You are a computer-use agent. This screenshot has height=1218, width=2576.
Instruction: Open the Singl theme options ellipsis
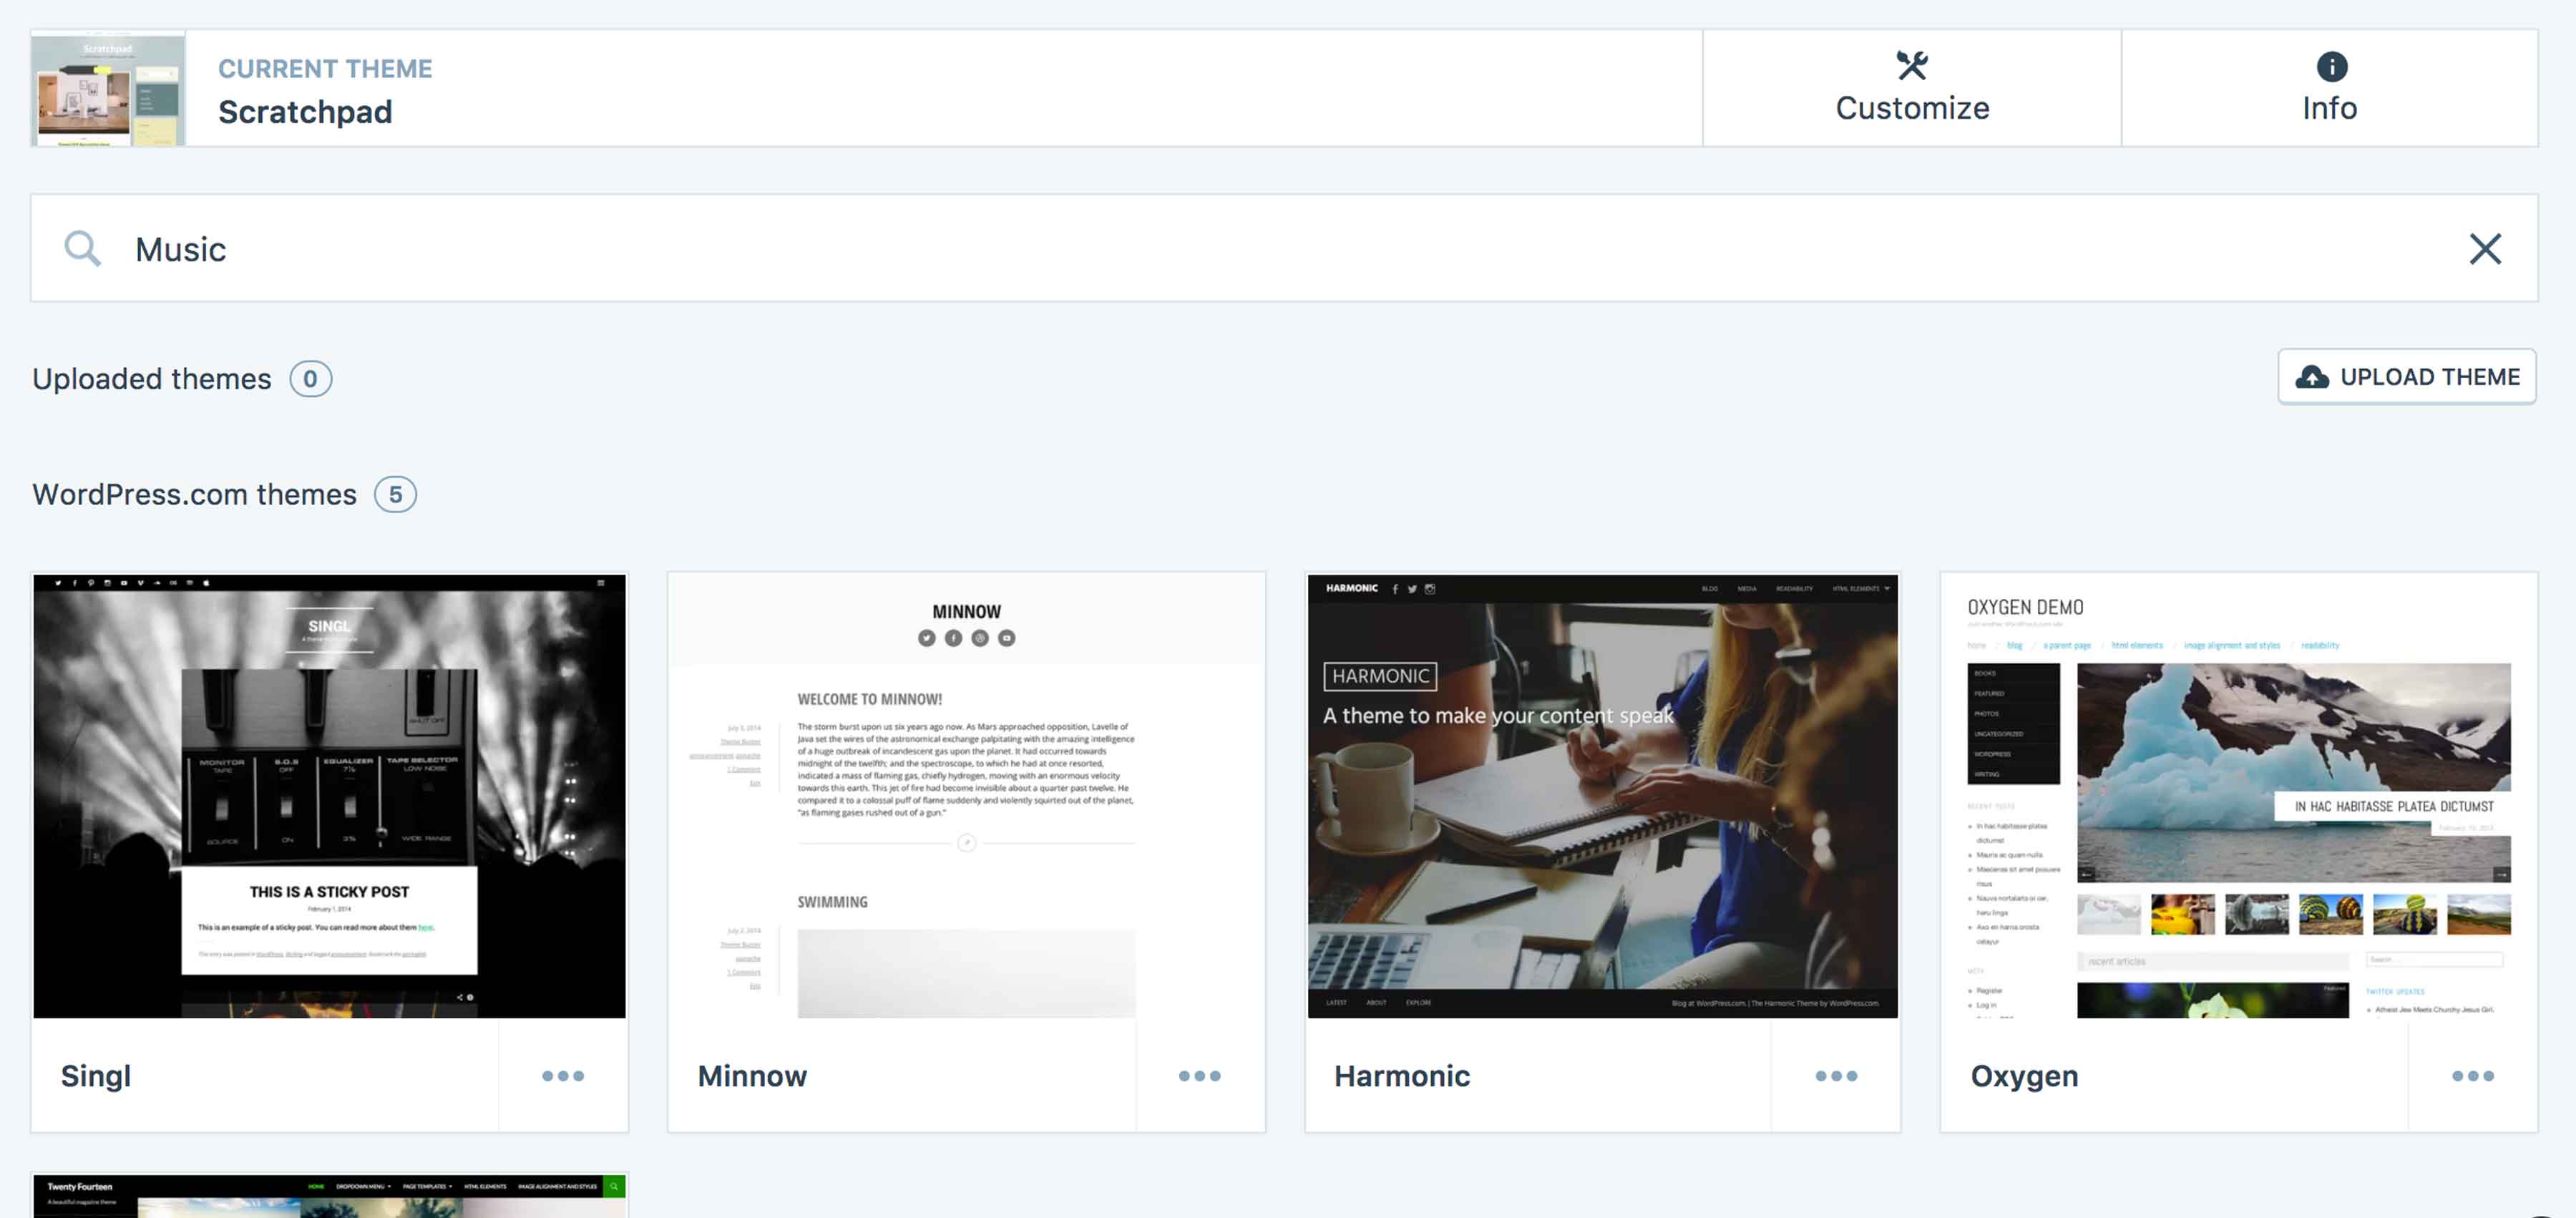[563, 1076]
